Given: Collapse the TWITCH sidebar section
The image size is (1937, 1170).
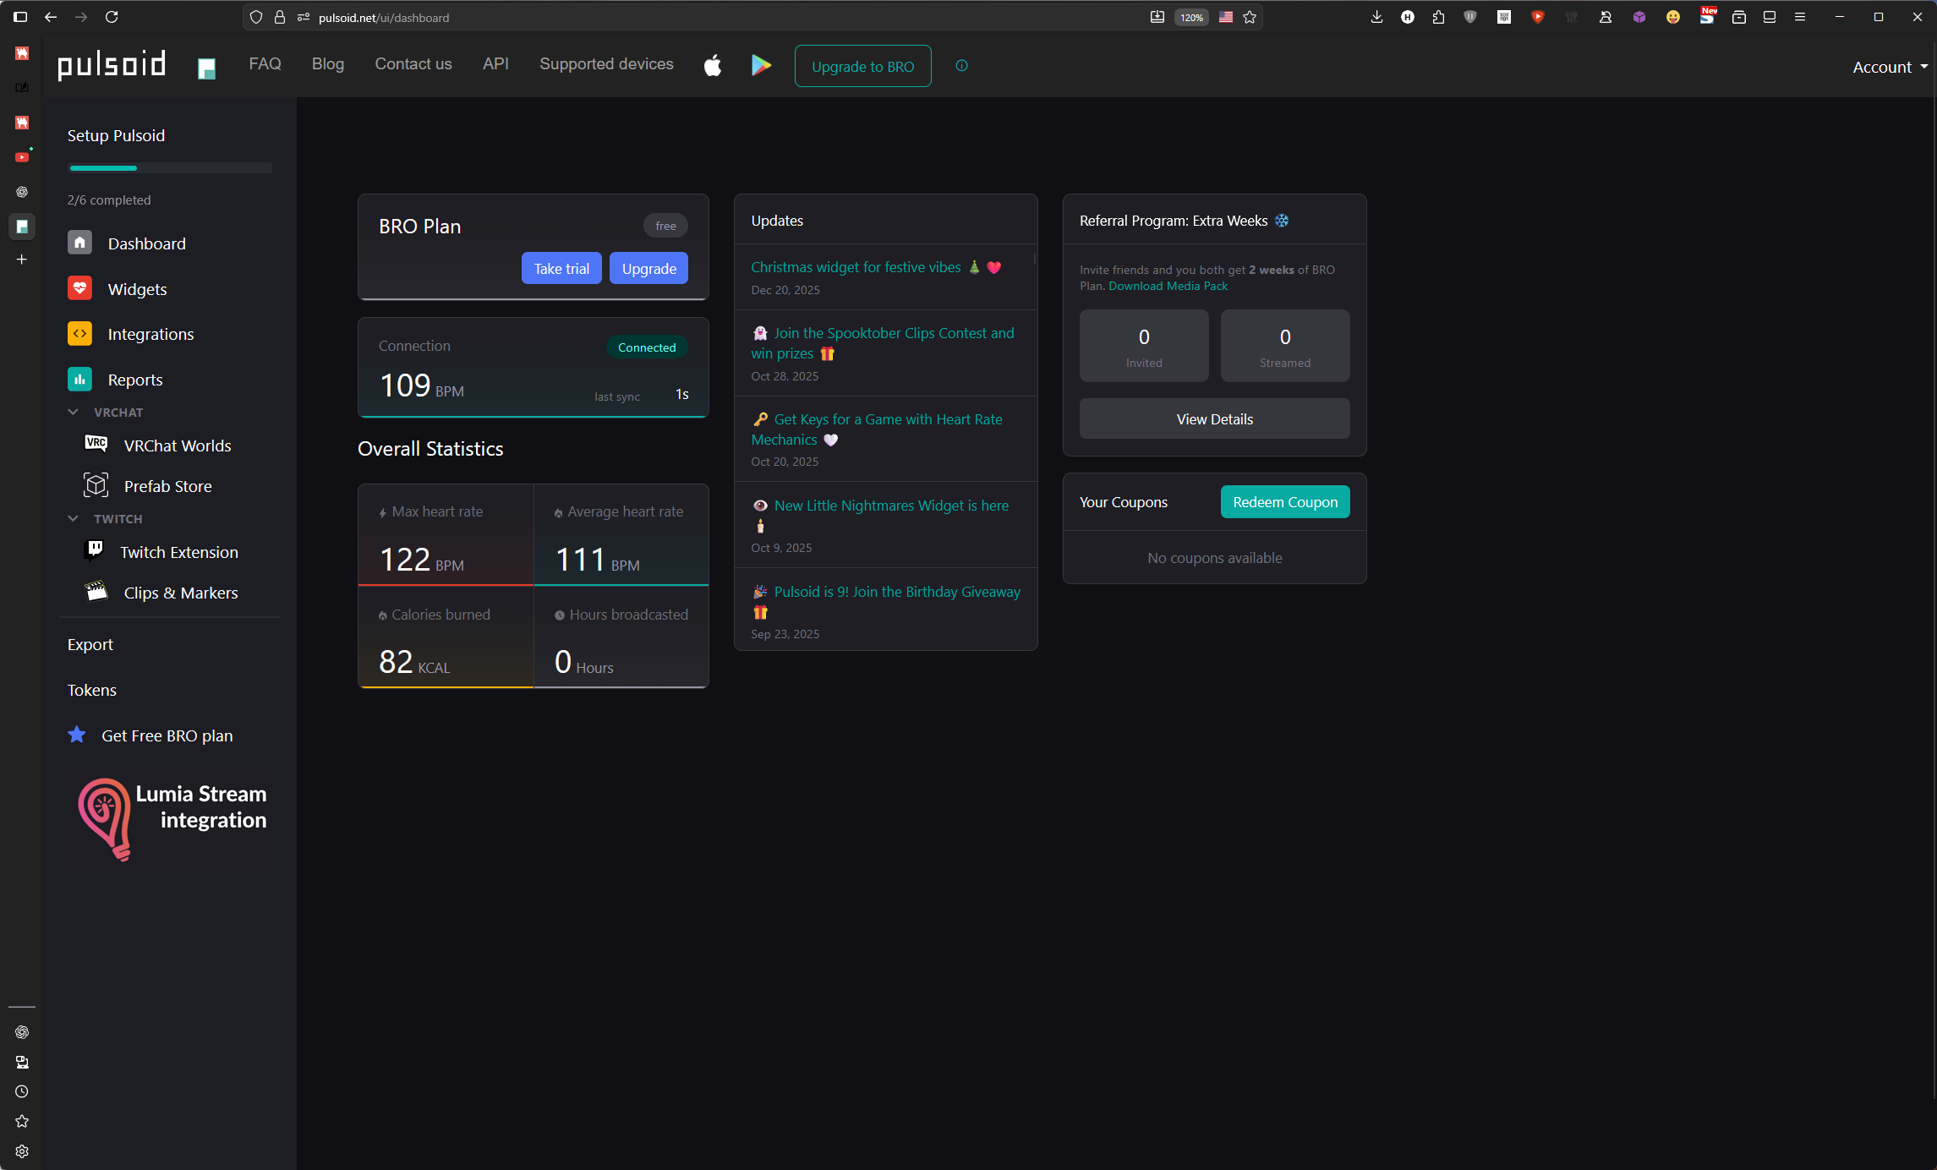Looking at the screenshot, I should 74,519.
